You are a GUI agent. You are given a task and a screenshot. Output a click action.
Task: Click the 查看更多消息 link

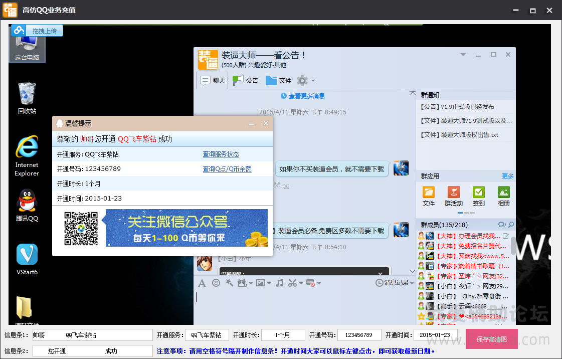(x=303, y=96)
